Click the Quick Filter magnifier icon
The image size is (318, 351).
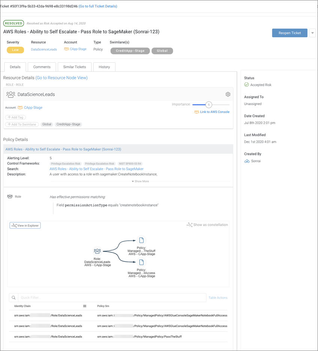(x=13, y=298)
